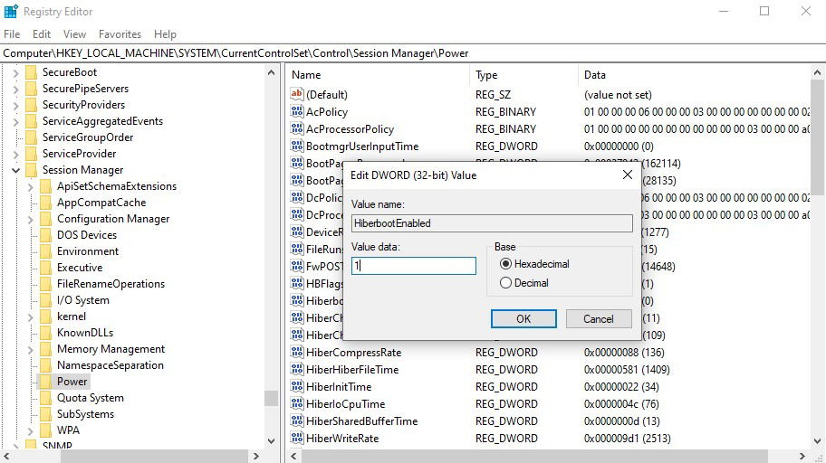Select the Decimal base radio button
This screenshot has height=463, width=826.
(505, 282)
